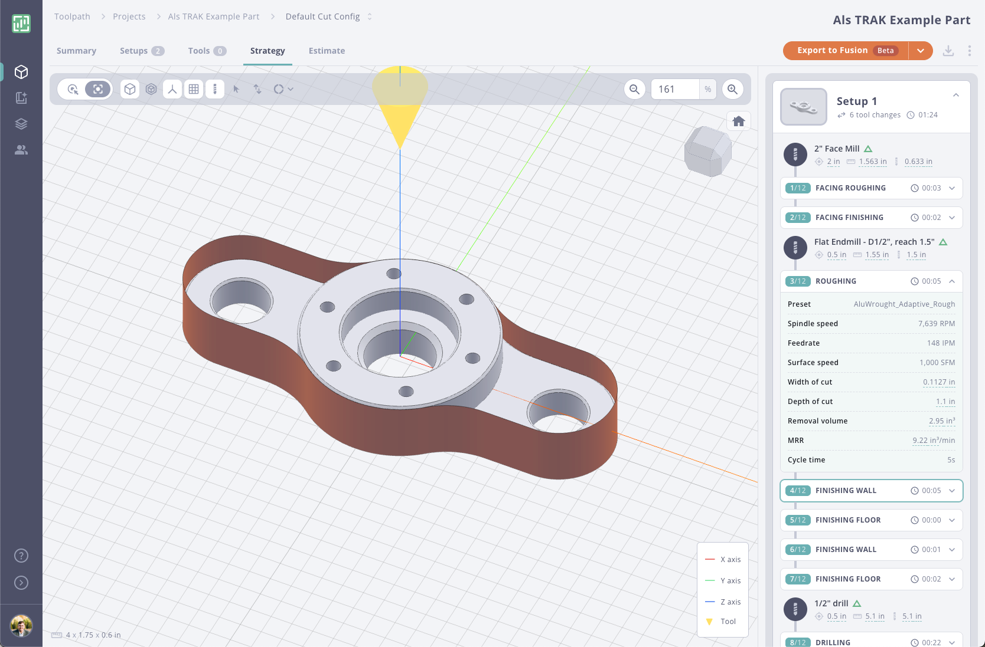Image resolution: width=985 pixels, height=647 pixels.
Task: Toggle the tool visibility button in toolbar
Action: tap(215, 89)
